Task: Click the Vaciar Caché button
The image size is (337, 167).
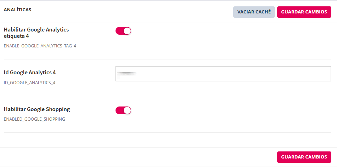Action: pos(254,12)
